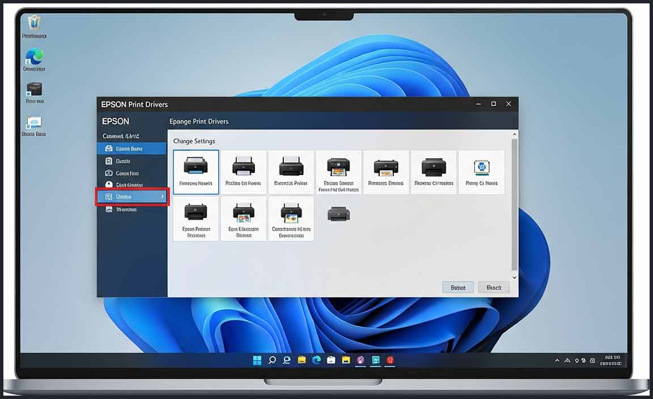Switch to the teal taskbar app

376,360
